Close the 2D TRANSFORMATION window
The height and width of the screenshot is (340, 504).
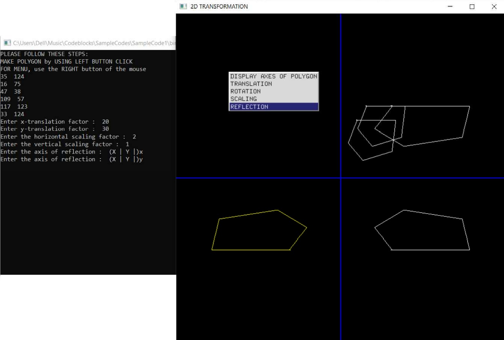(494, 7)
